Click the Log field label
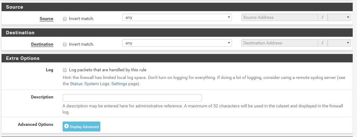Viewport: 357px width, 137px height. tap(49, 70)
